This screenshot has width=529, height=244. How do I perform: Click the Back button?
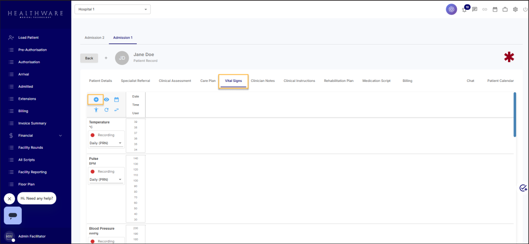[89, 58]
